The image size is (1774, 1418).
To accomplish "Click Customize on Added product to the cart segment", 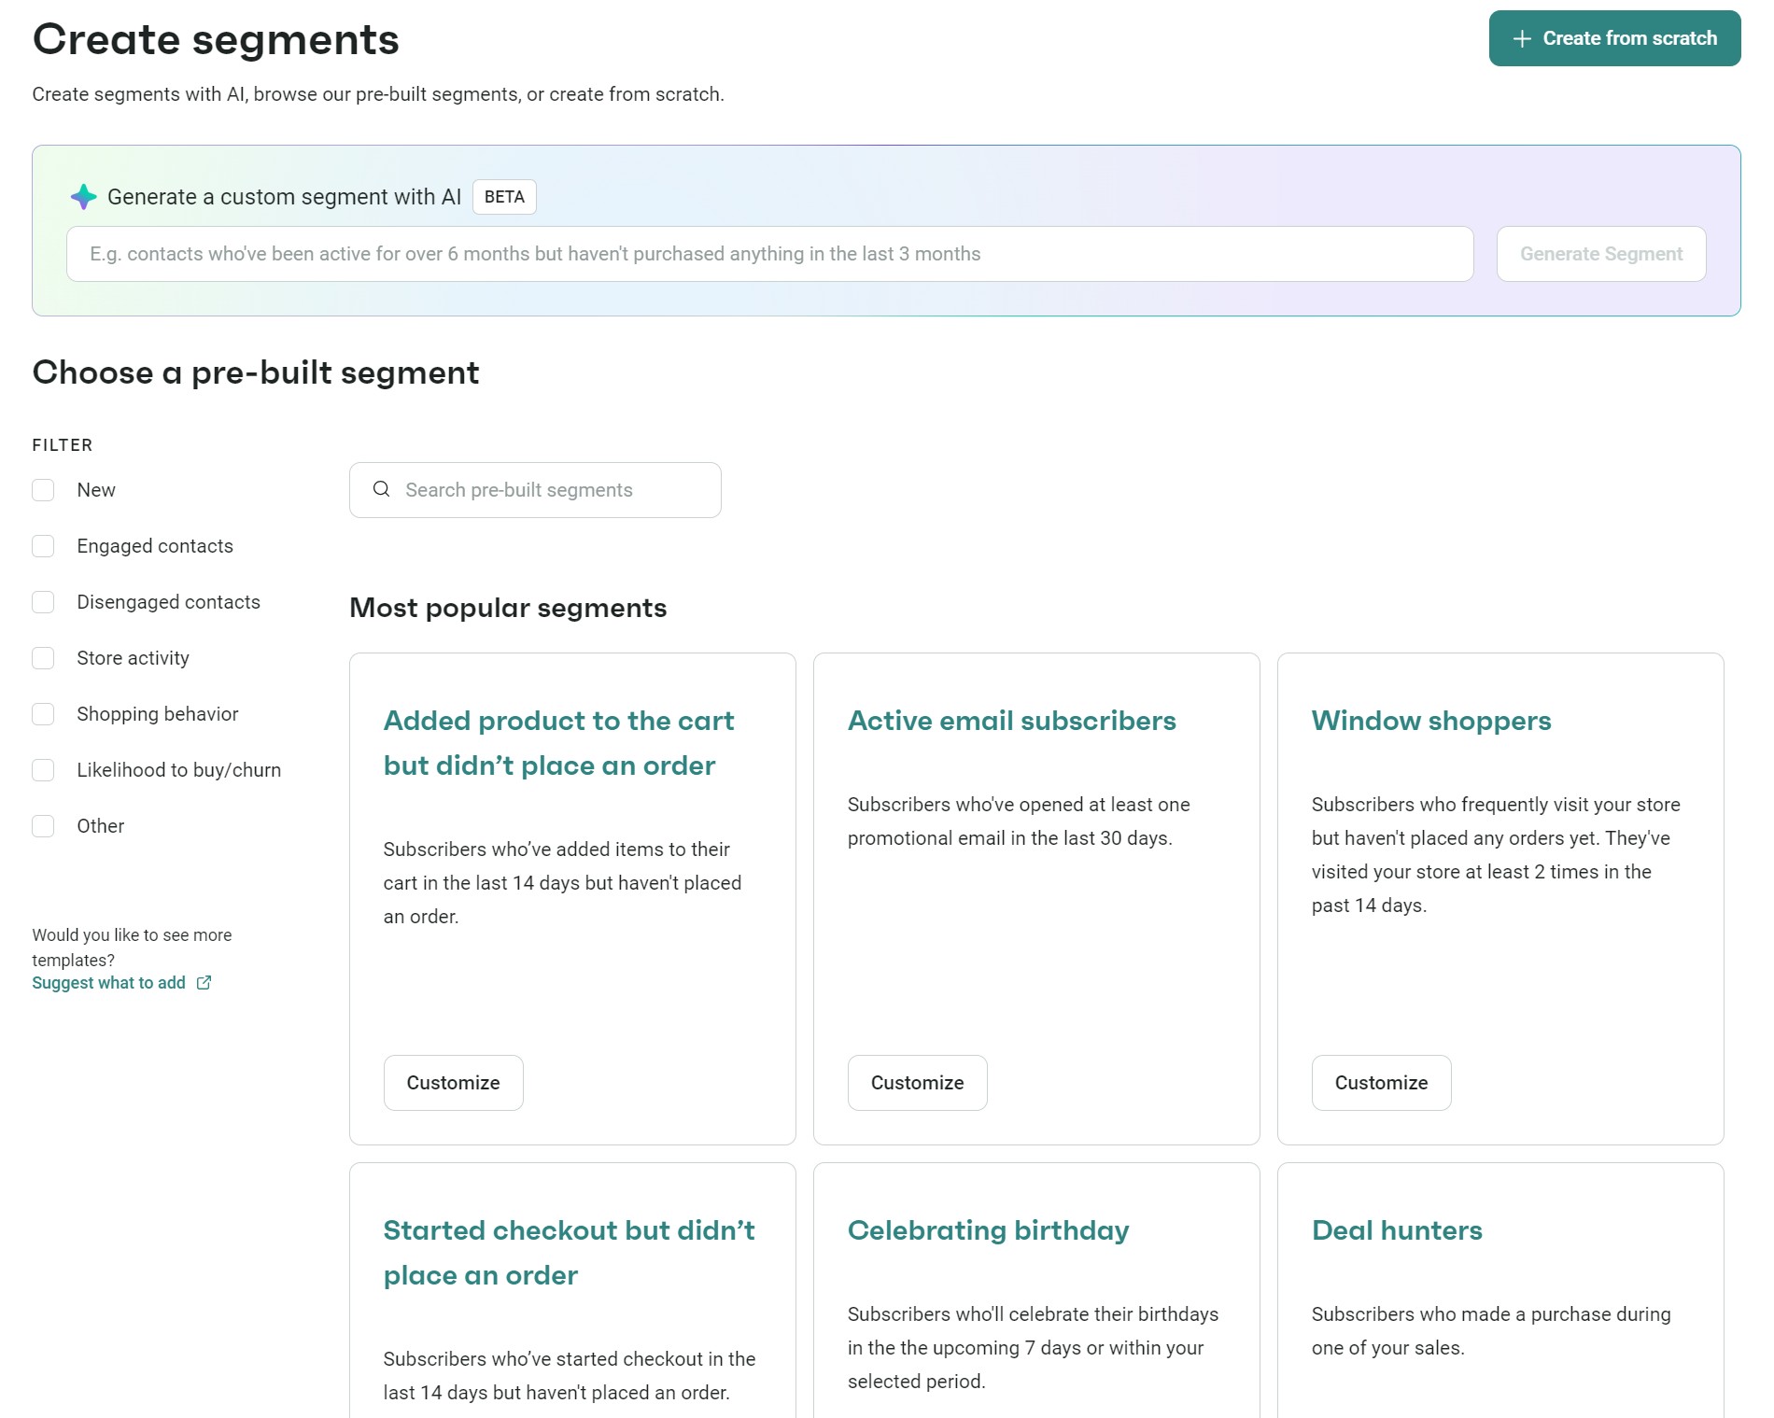I will pyautogui.click(x=453, y=1082).
